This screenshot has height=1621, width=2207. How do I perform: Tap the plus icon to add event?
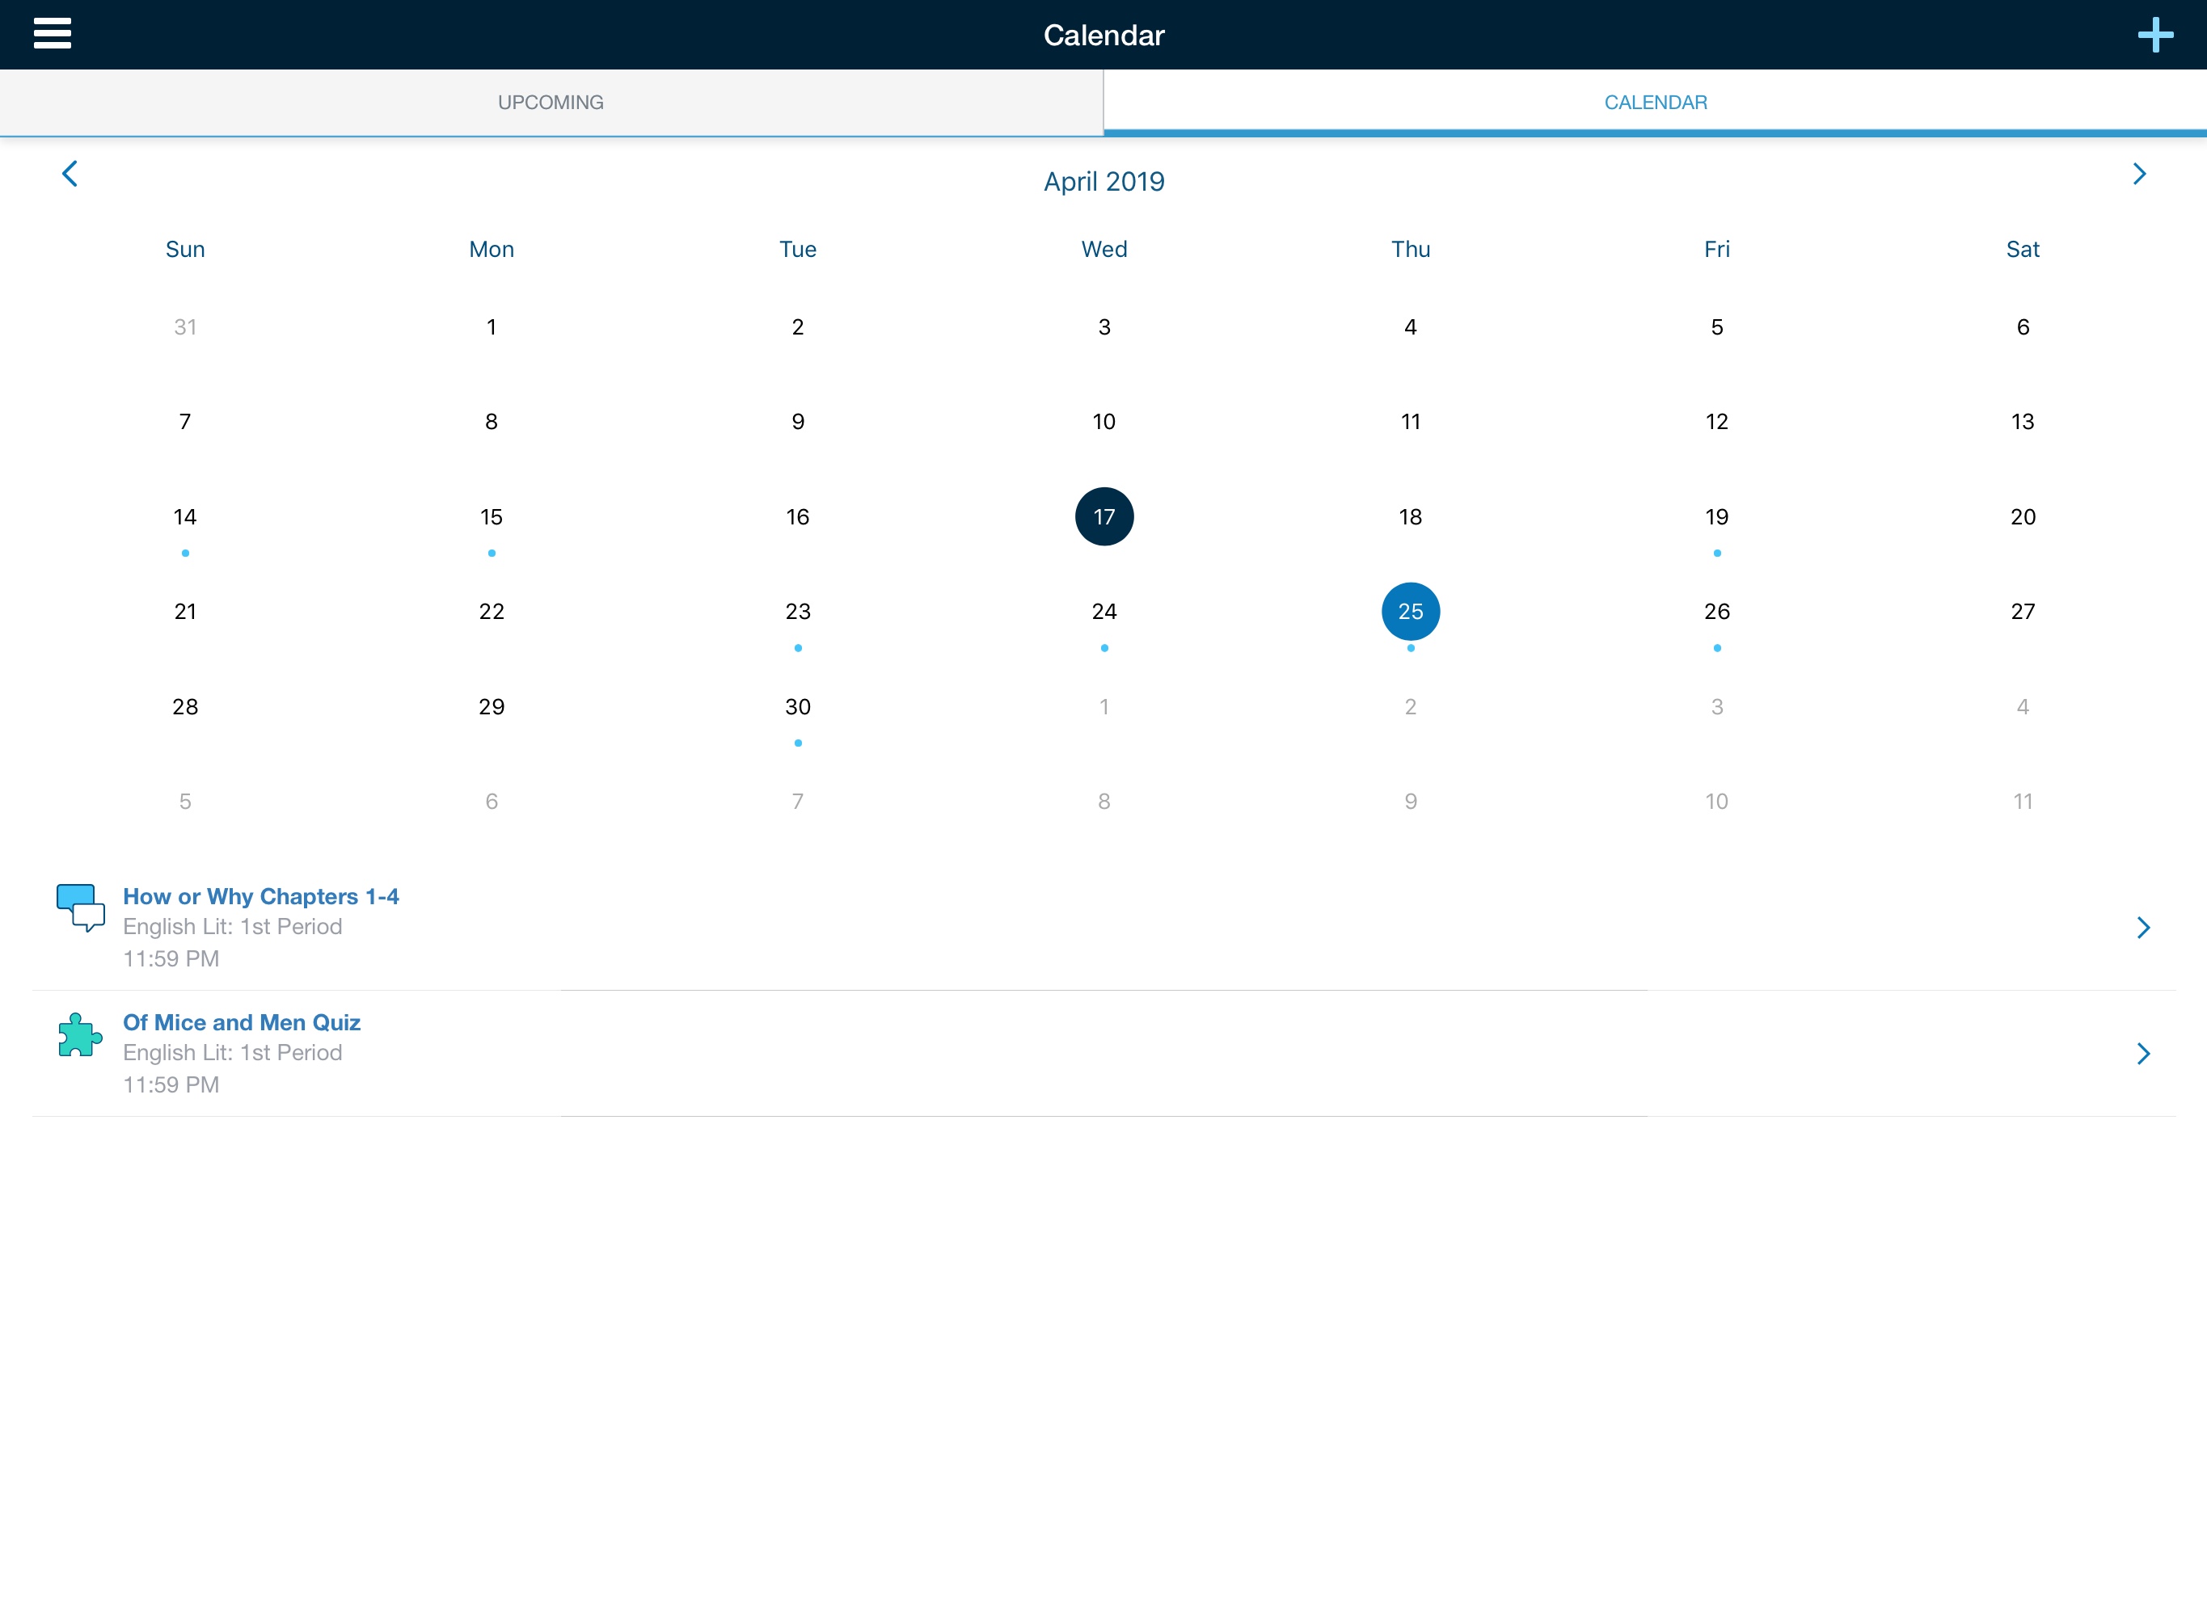point(2155,36)
